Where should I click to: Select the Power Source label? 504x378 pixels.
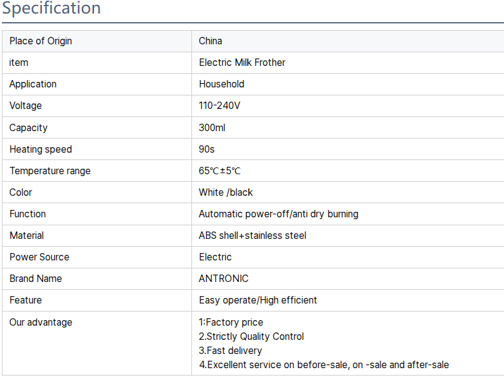39,257
